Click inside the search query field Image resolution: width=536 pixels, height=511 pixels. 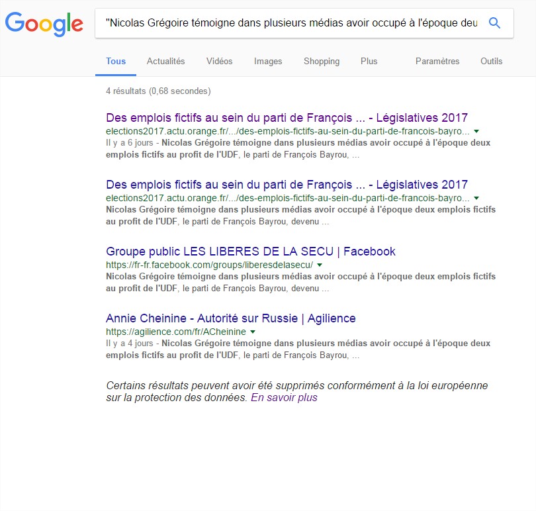click(x=291, y=23)
